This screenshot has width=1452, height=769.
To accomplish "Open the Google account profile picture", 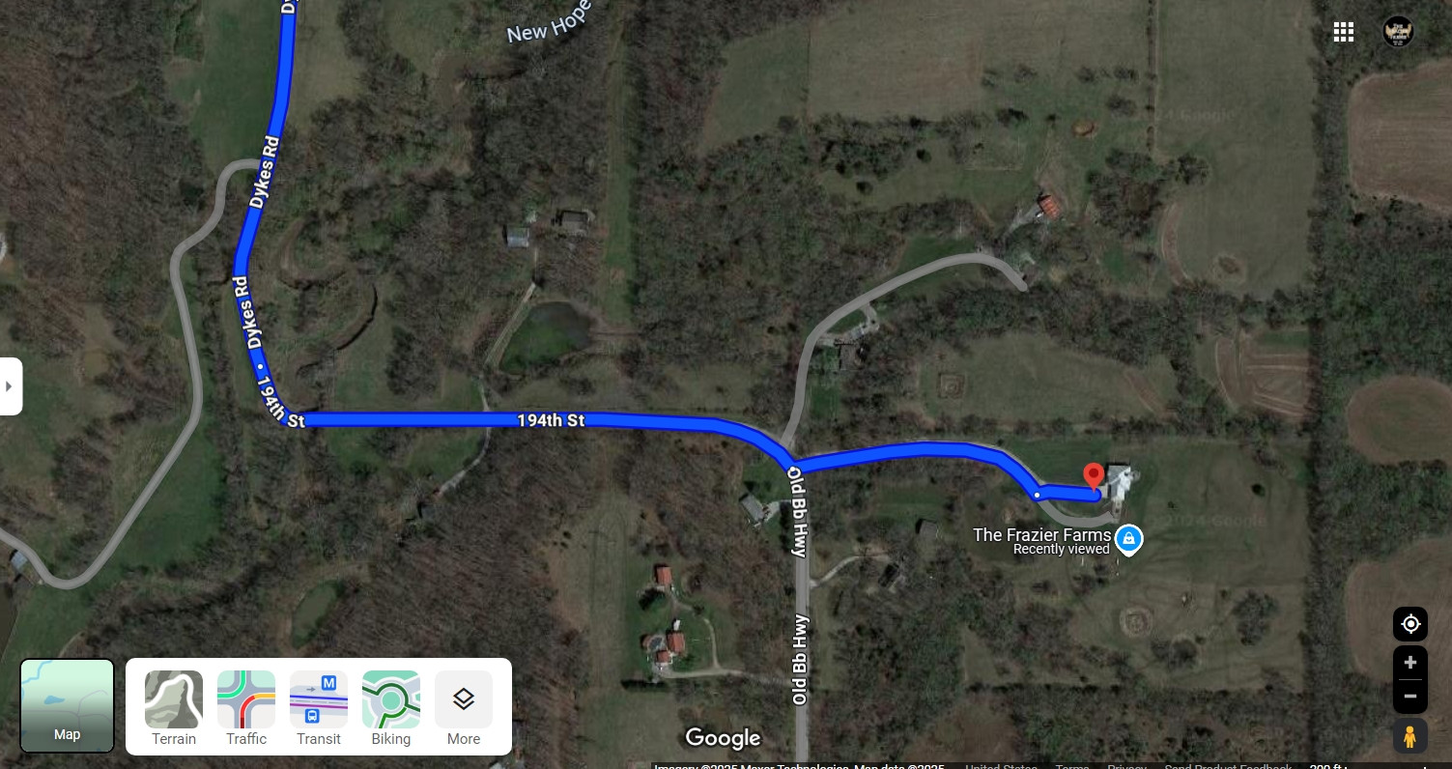I will [x=1398, y=32].
